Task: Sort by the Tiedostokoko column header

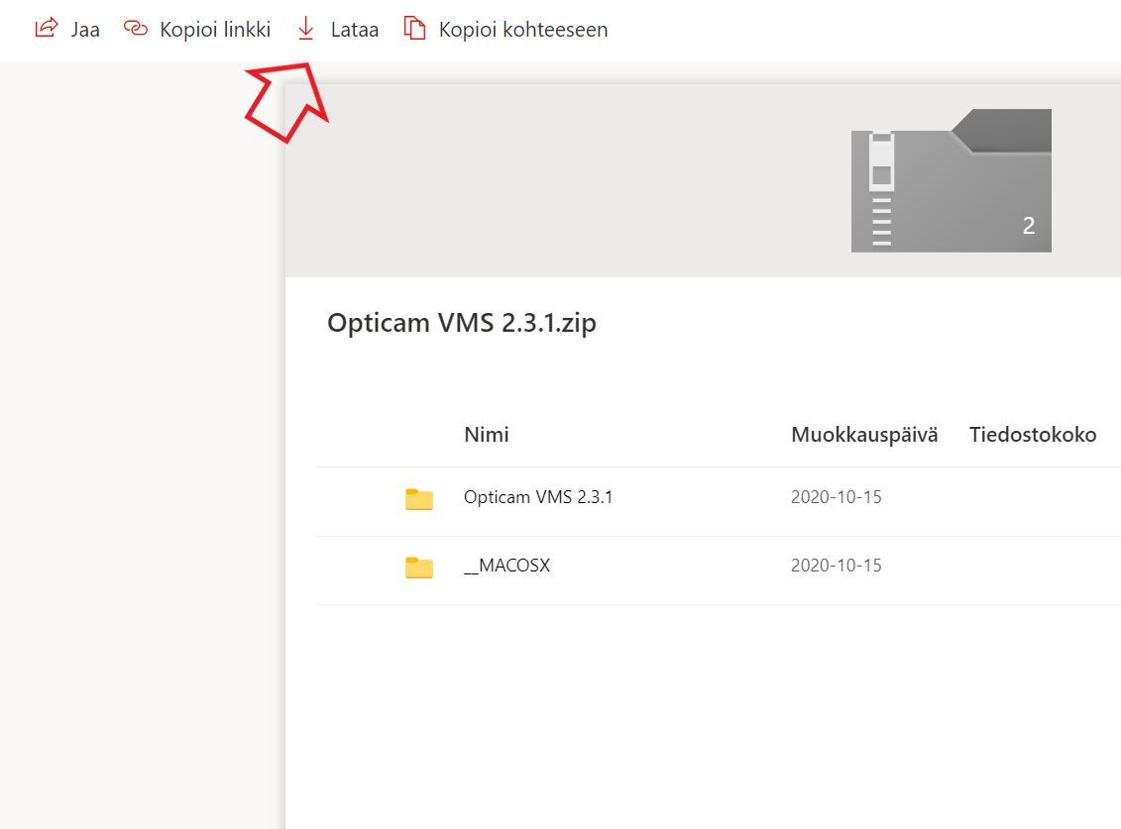Action: (x=1033, y=434)
